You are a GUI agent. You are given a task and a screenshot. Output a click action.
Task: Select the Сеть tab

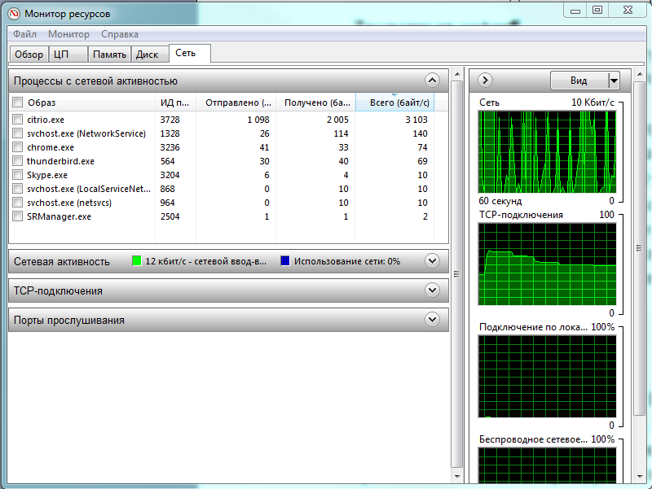(x=190, y=53)
